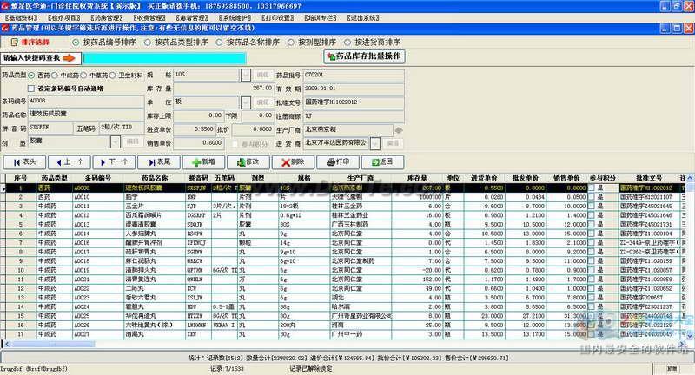Image resolution: width=695 pixels, height=375 pixels.
Task: Print the list with 打印
Action: click(338, 162)
